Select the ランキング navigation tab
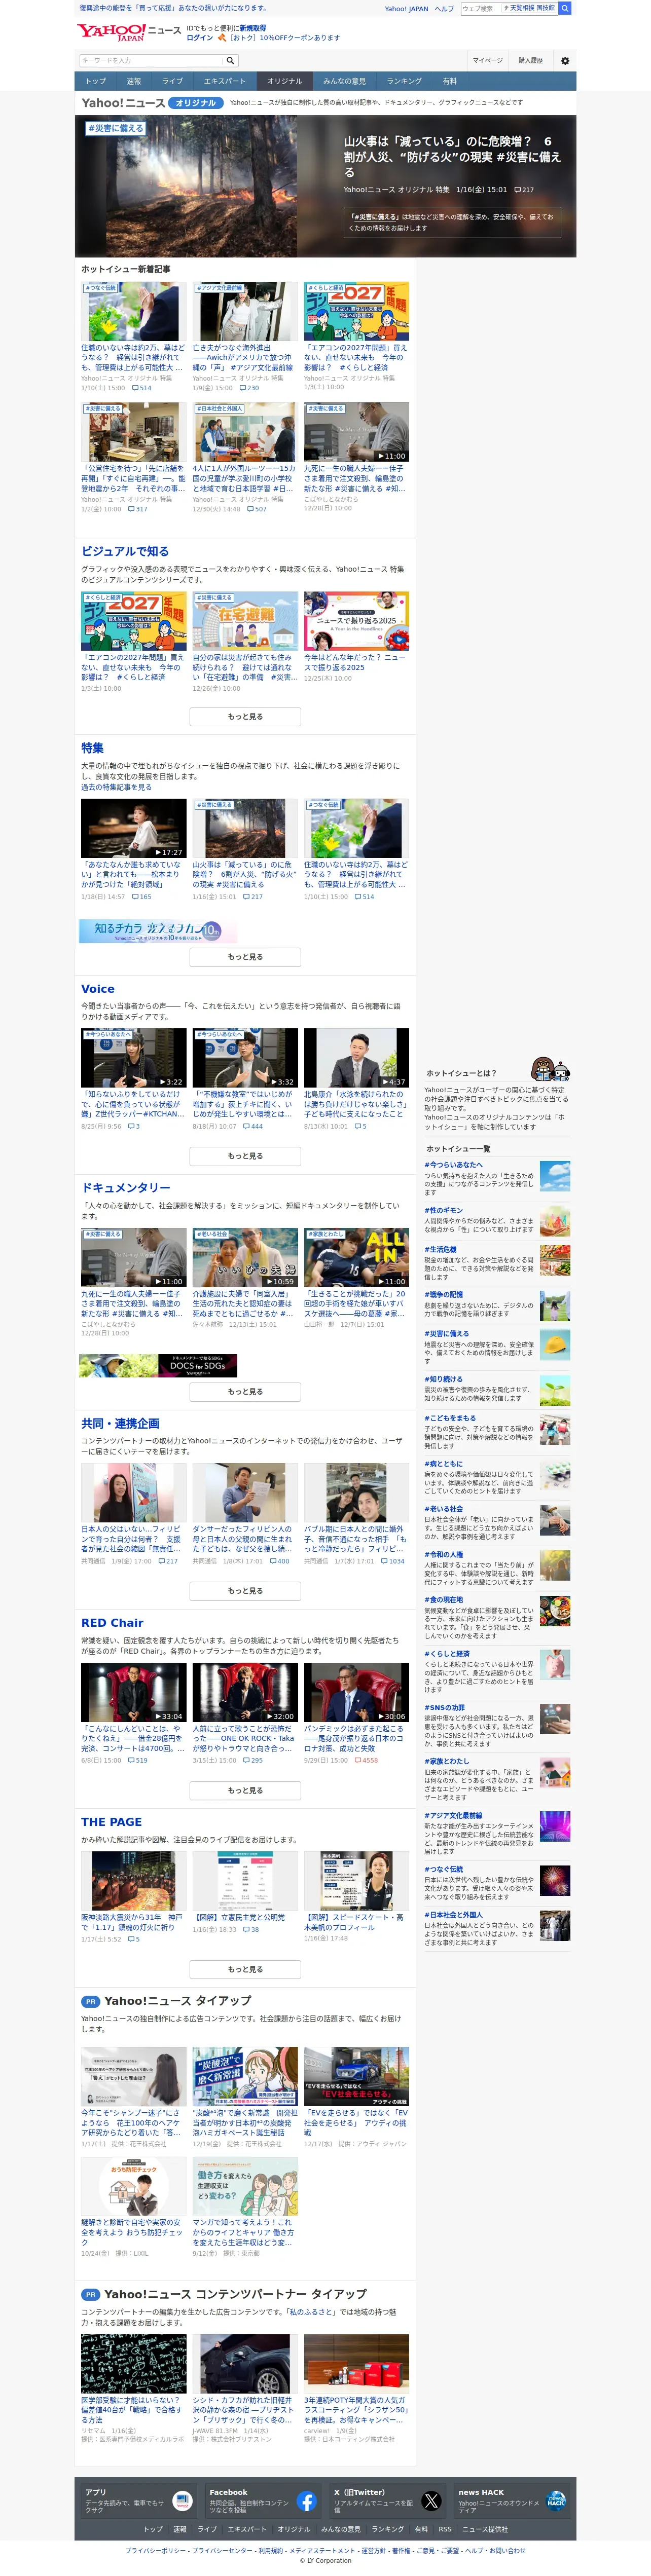Screen dimensions: 651x2576 [x=404, y=81]
